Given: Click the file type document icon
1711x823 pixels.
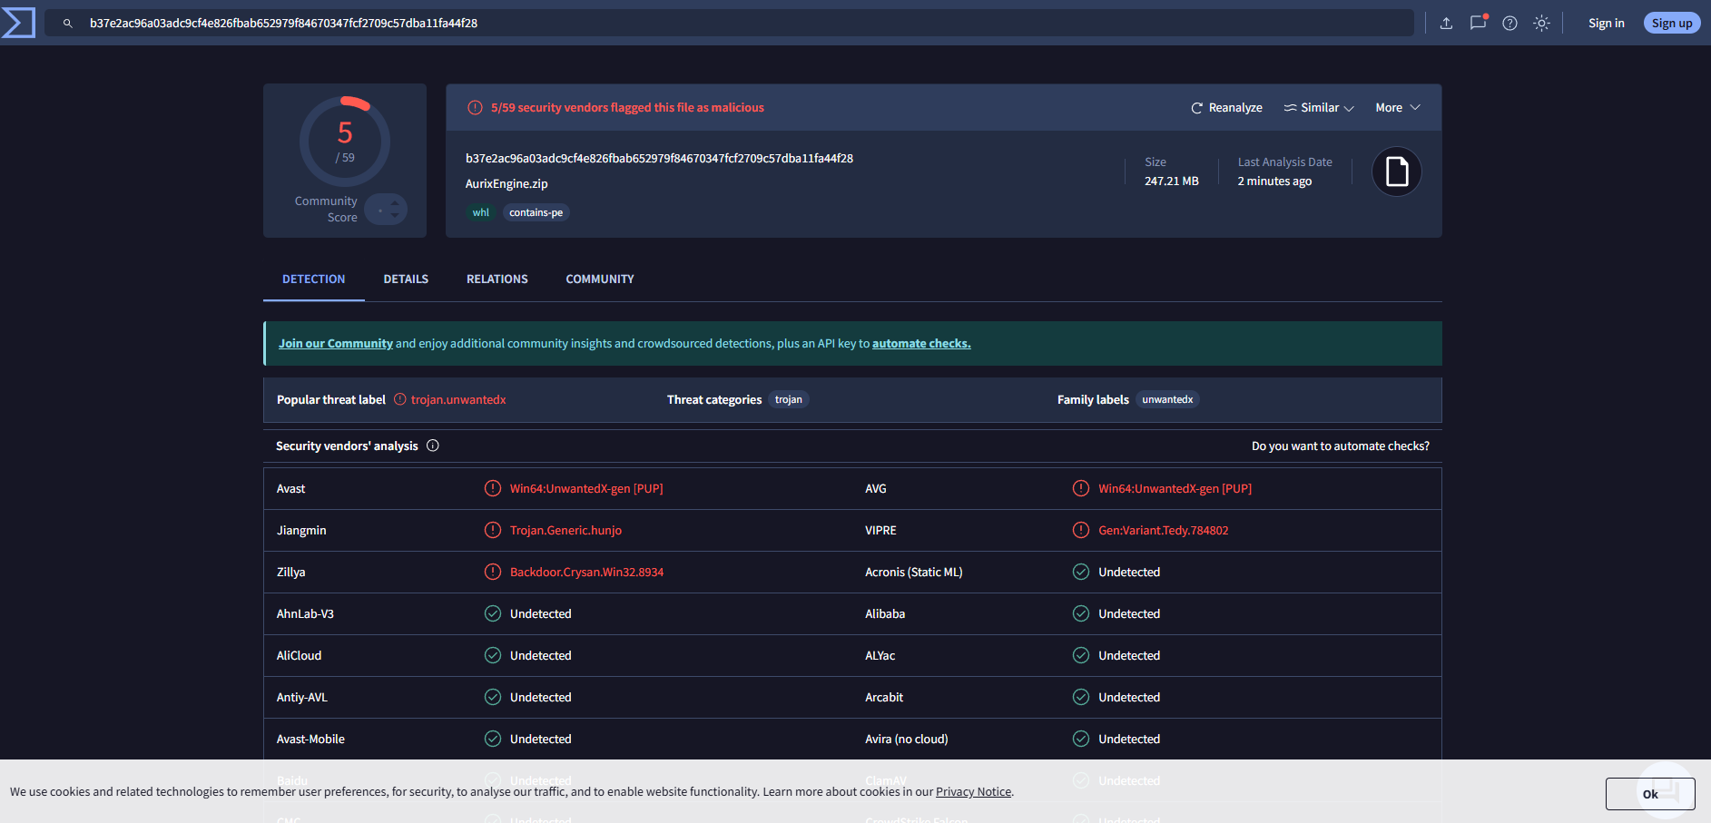Looking at the screenshot, I should coord(1397,171).
